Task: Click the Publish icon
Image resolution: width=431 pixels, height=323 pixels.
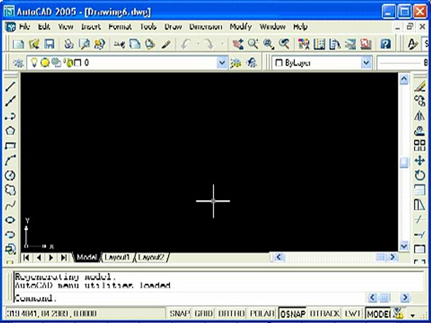Action: pos(100,44)
